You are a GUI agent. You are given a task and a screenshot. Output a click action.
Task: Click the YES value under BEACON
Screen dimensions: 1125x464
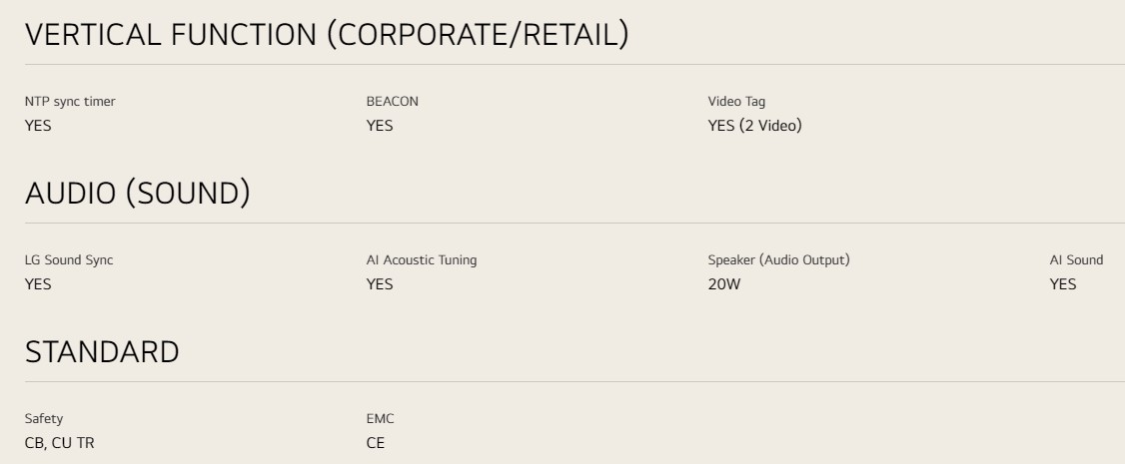(380, 126)
